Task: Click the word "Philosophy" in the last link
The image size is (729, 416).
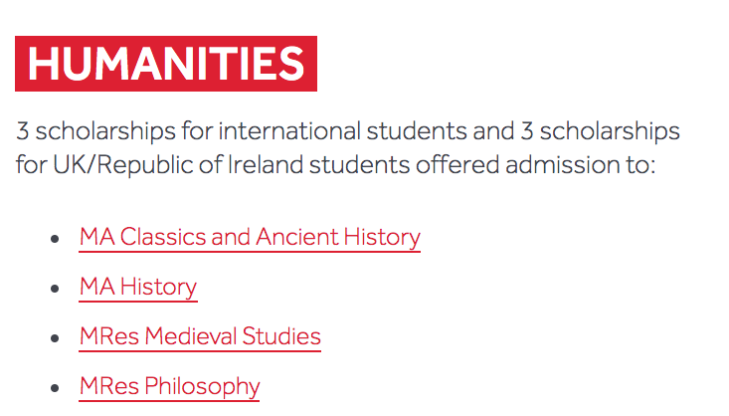Action: point(202,387)
